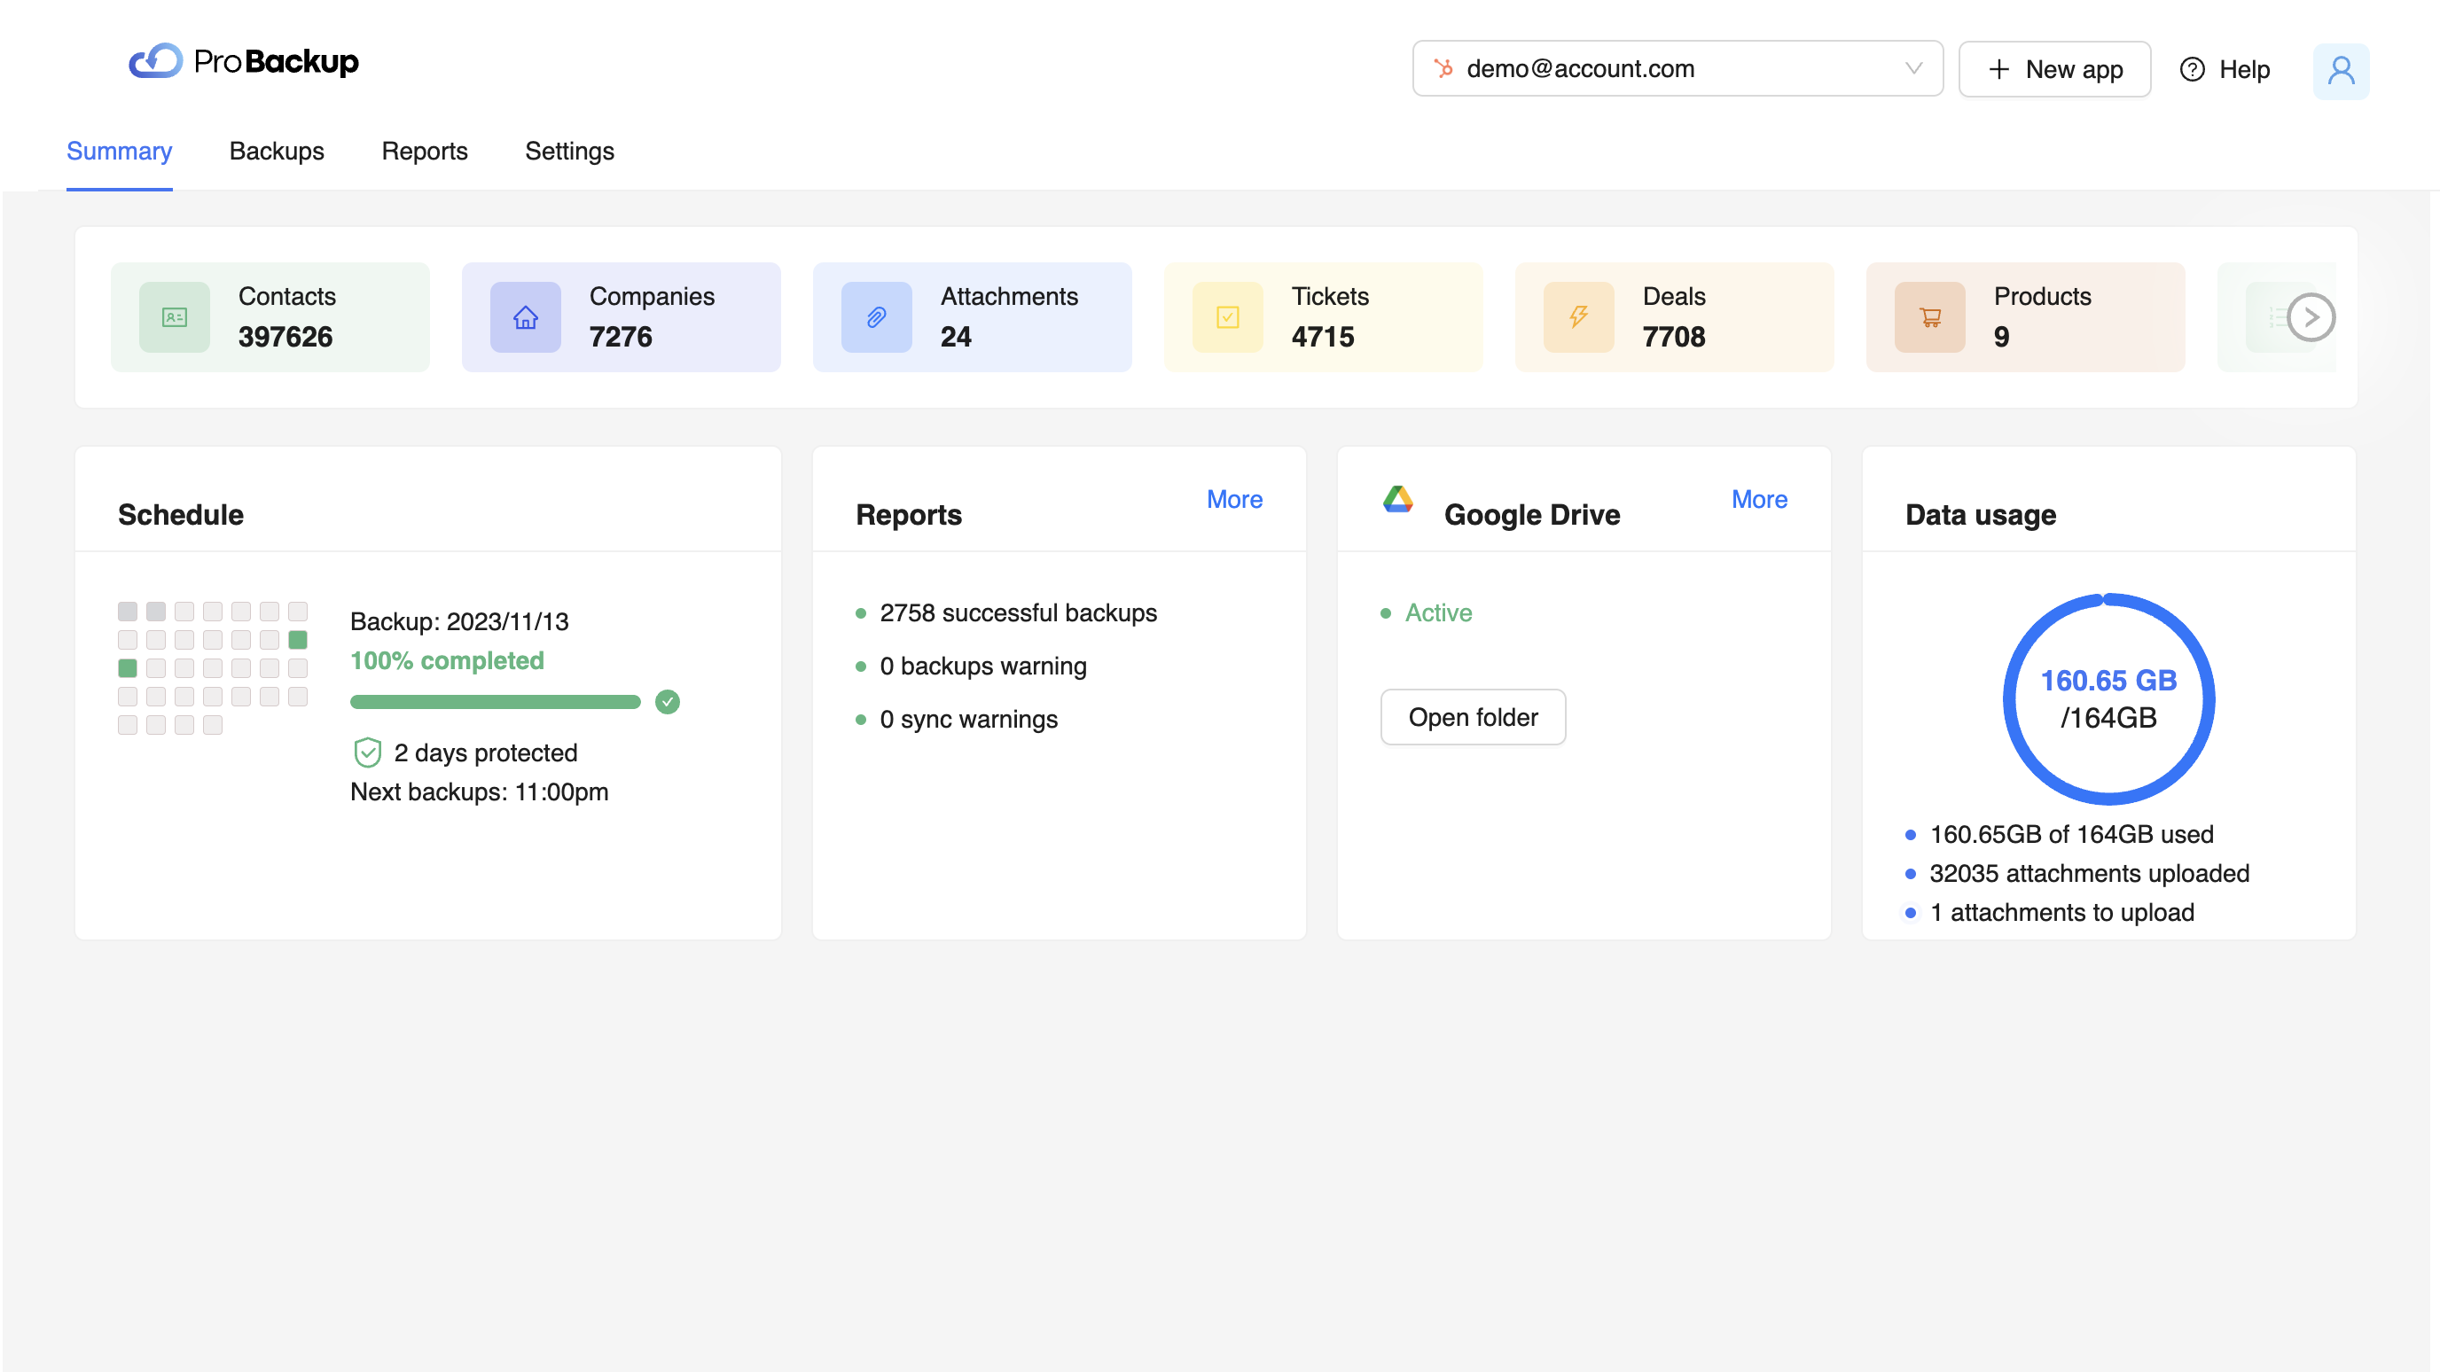Click the Attachments paperclip icon
2440x1372 pixels.
875,317
